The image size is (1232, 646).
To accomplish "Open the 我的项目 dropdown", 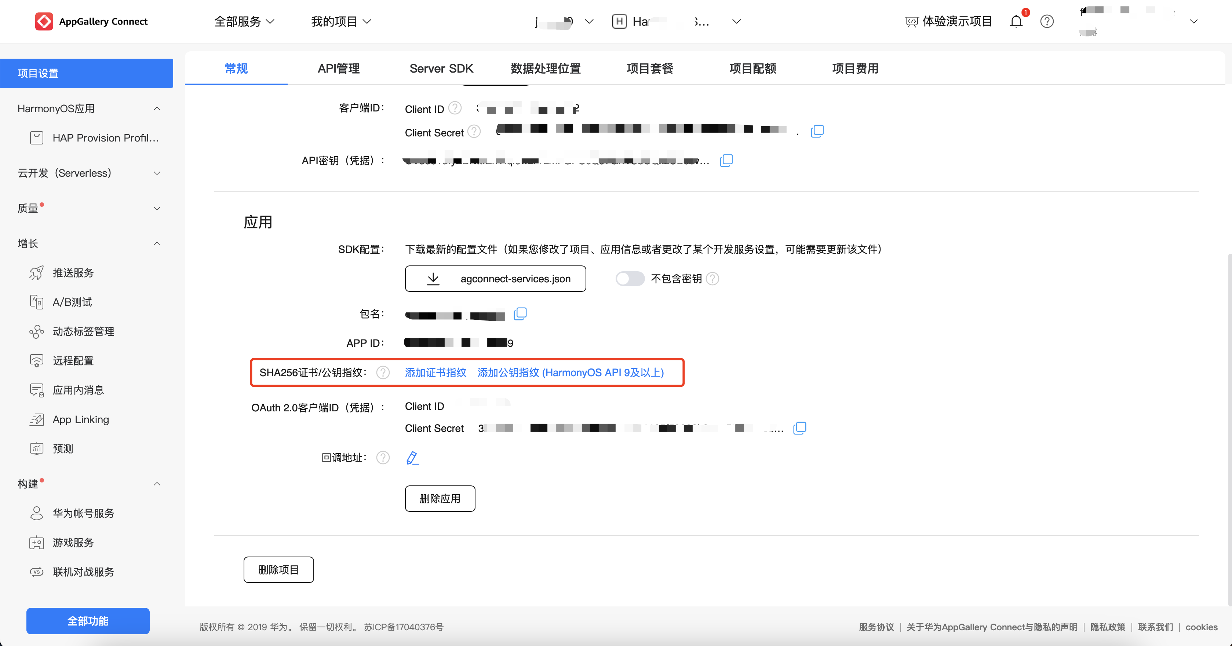I will (x=340, y=22).
